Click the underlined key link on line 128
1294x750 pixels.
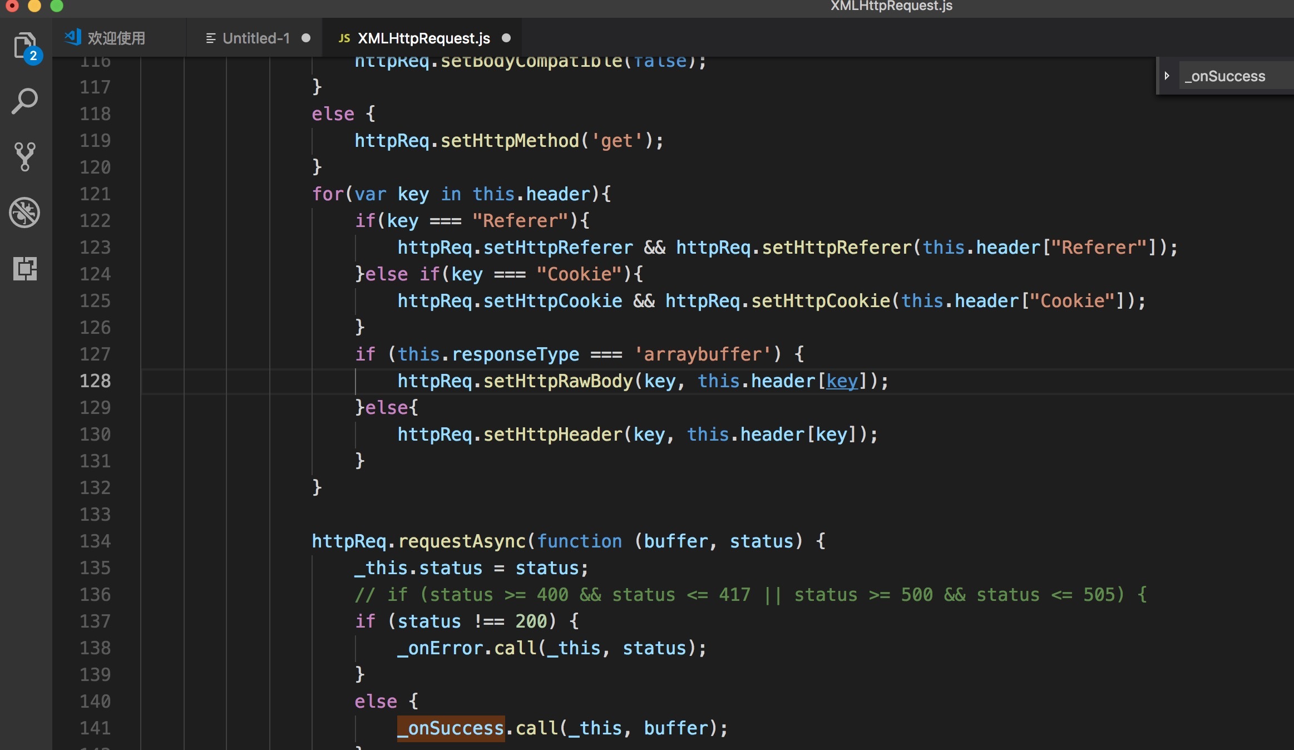(842, 381)
